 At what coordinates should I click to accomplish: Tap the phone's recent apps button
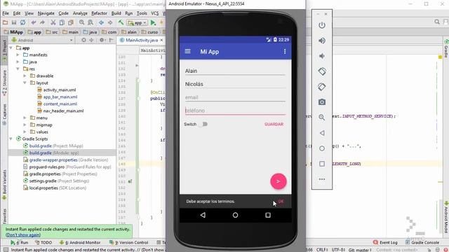coord(268,215)
